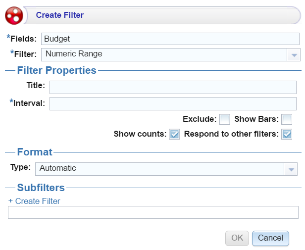
Task: Focus the Fields box containing Budget
Action: point(170,39)
